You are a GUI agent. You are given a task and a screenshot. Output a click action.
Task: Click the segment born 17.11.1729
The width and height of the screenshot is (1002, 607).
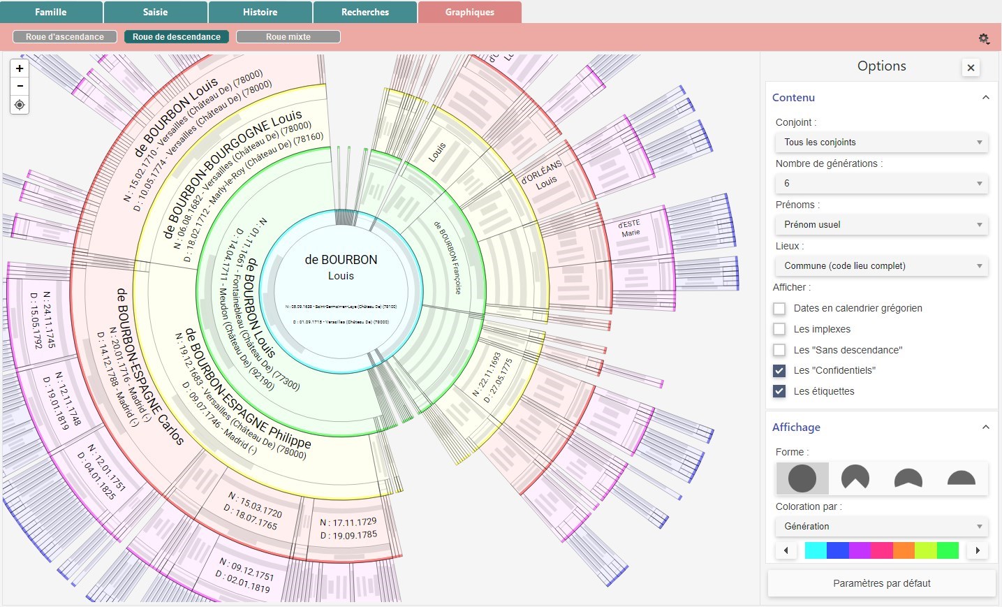coord(348,529)
